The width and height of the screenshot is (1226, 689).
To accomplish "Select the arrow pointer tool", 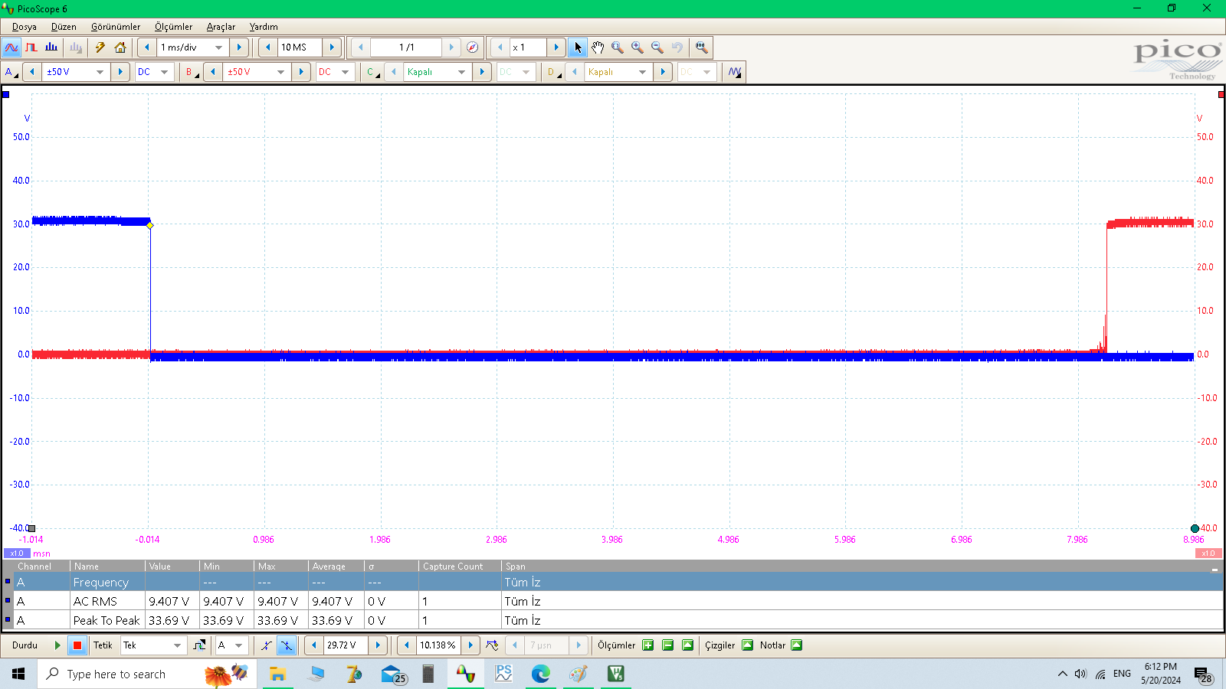I will pyautogui.click(x=578, y=47).
